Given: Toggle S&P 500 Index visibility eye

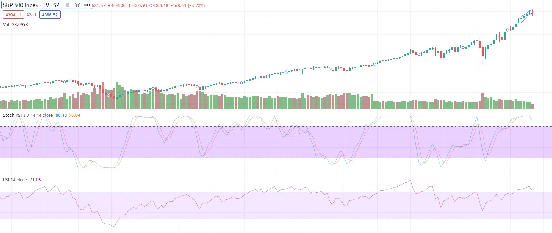Looking at the screenshot, I should coord(77,5).
